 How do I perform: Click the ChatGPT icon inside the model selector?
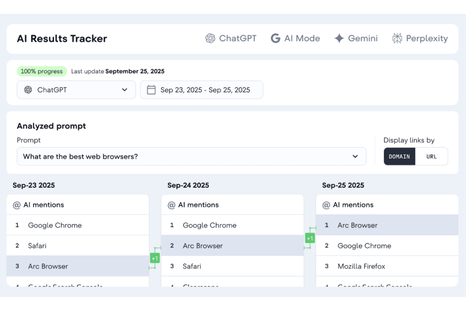coord(28,90)
